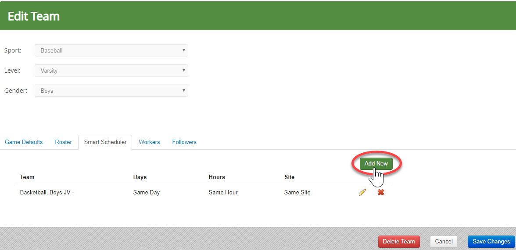
Task: Click the 'Same Site' cell
Action: 297,193
